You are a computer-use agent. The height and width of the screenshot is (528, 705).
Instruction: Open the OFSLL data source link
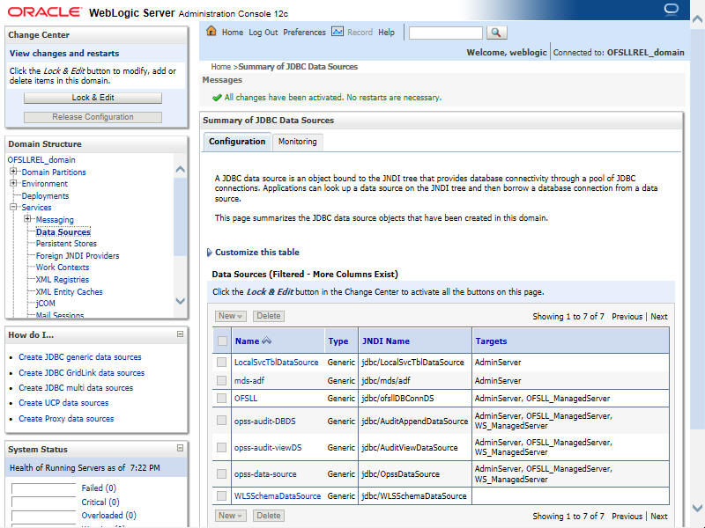[246, 399]
